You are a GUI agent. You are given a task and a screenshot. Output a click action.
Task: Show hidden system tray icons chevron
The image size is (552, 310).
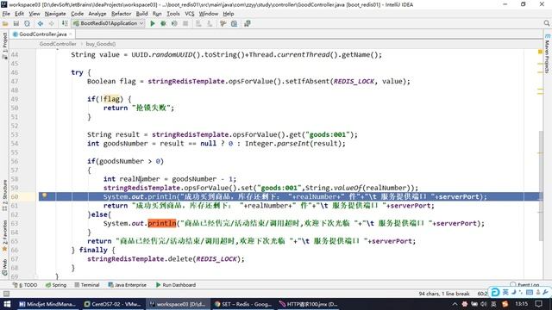coord(455,304)
